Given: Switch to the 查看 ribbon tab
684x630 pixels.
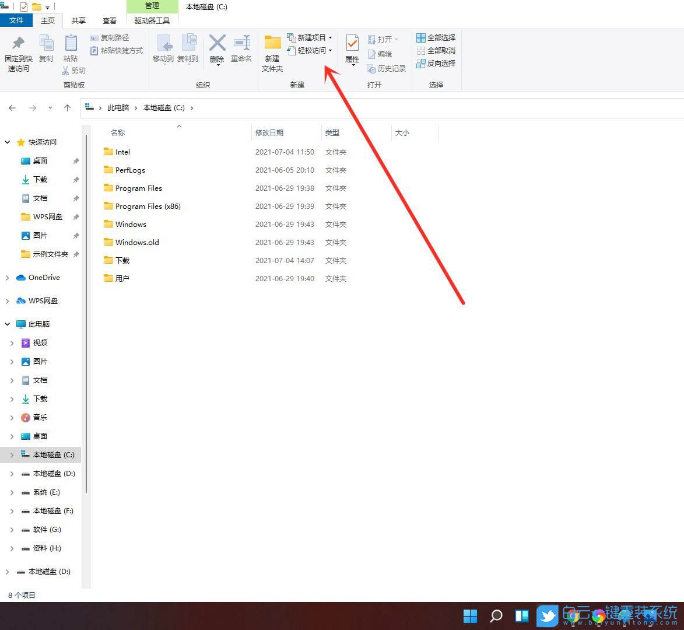Looking at the screenshot, I should tap(109, 20).
